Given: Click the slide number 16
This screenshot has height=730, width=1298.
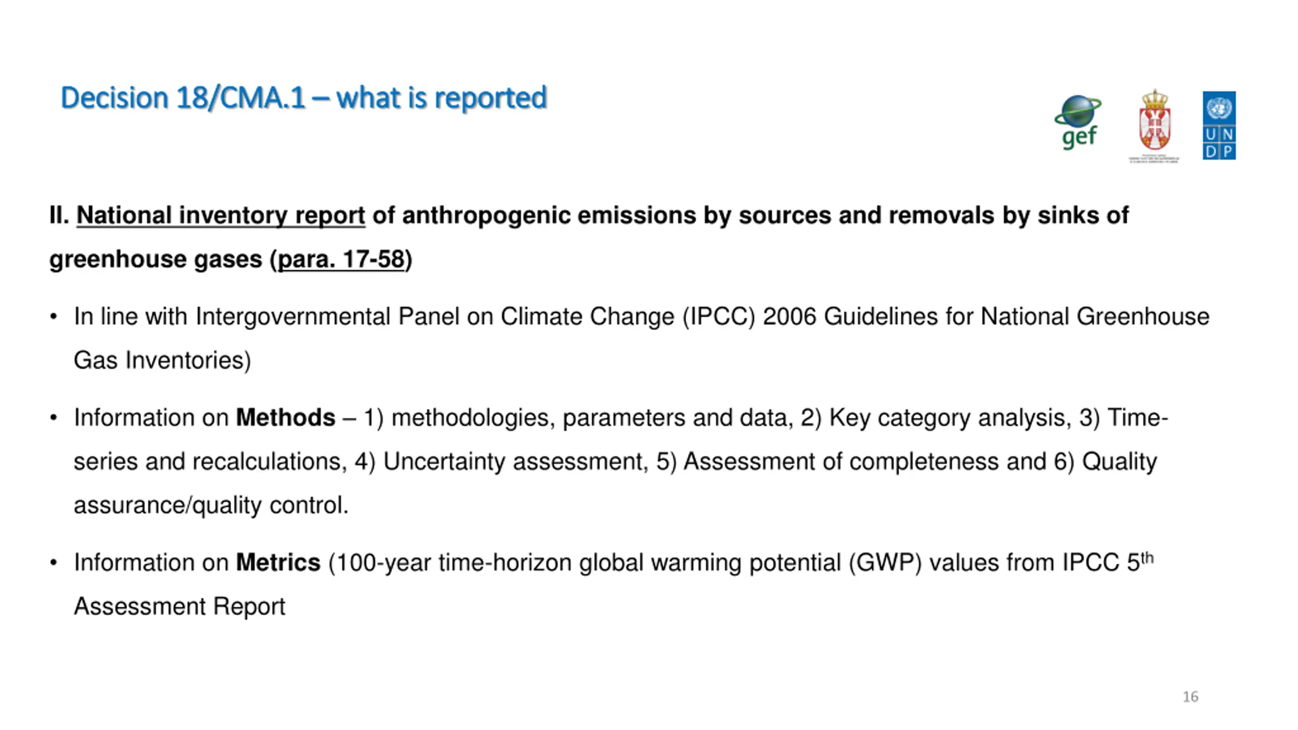Looking at the screenshot, I should (x=1191, y=697).
